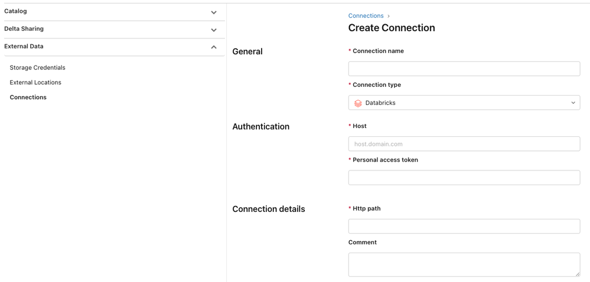Screen dimensions: 590x282
Task: Click into the Host input field
Action: pyautogui.click(x=464, y=144)
